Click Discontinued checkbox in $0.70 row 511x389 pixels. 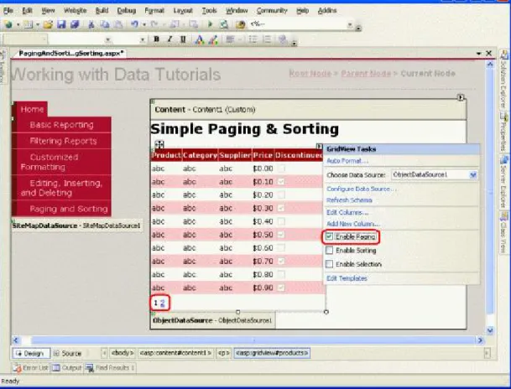pos(281,261)
